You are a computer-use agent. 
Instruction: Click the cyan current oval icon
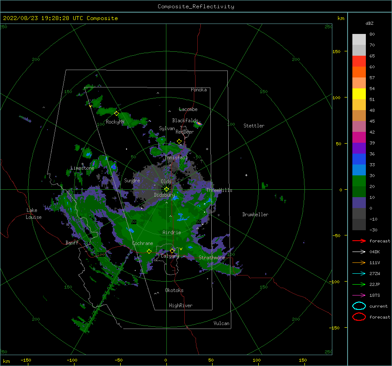pos(359,306)
